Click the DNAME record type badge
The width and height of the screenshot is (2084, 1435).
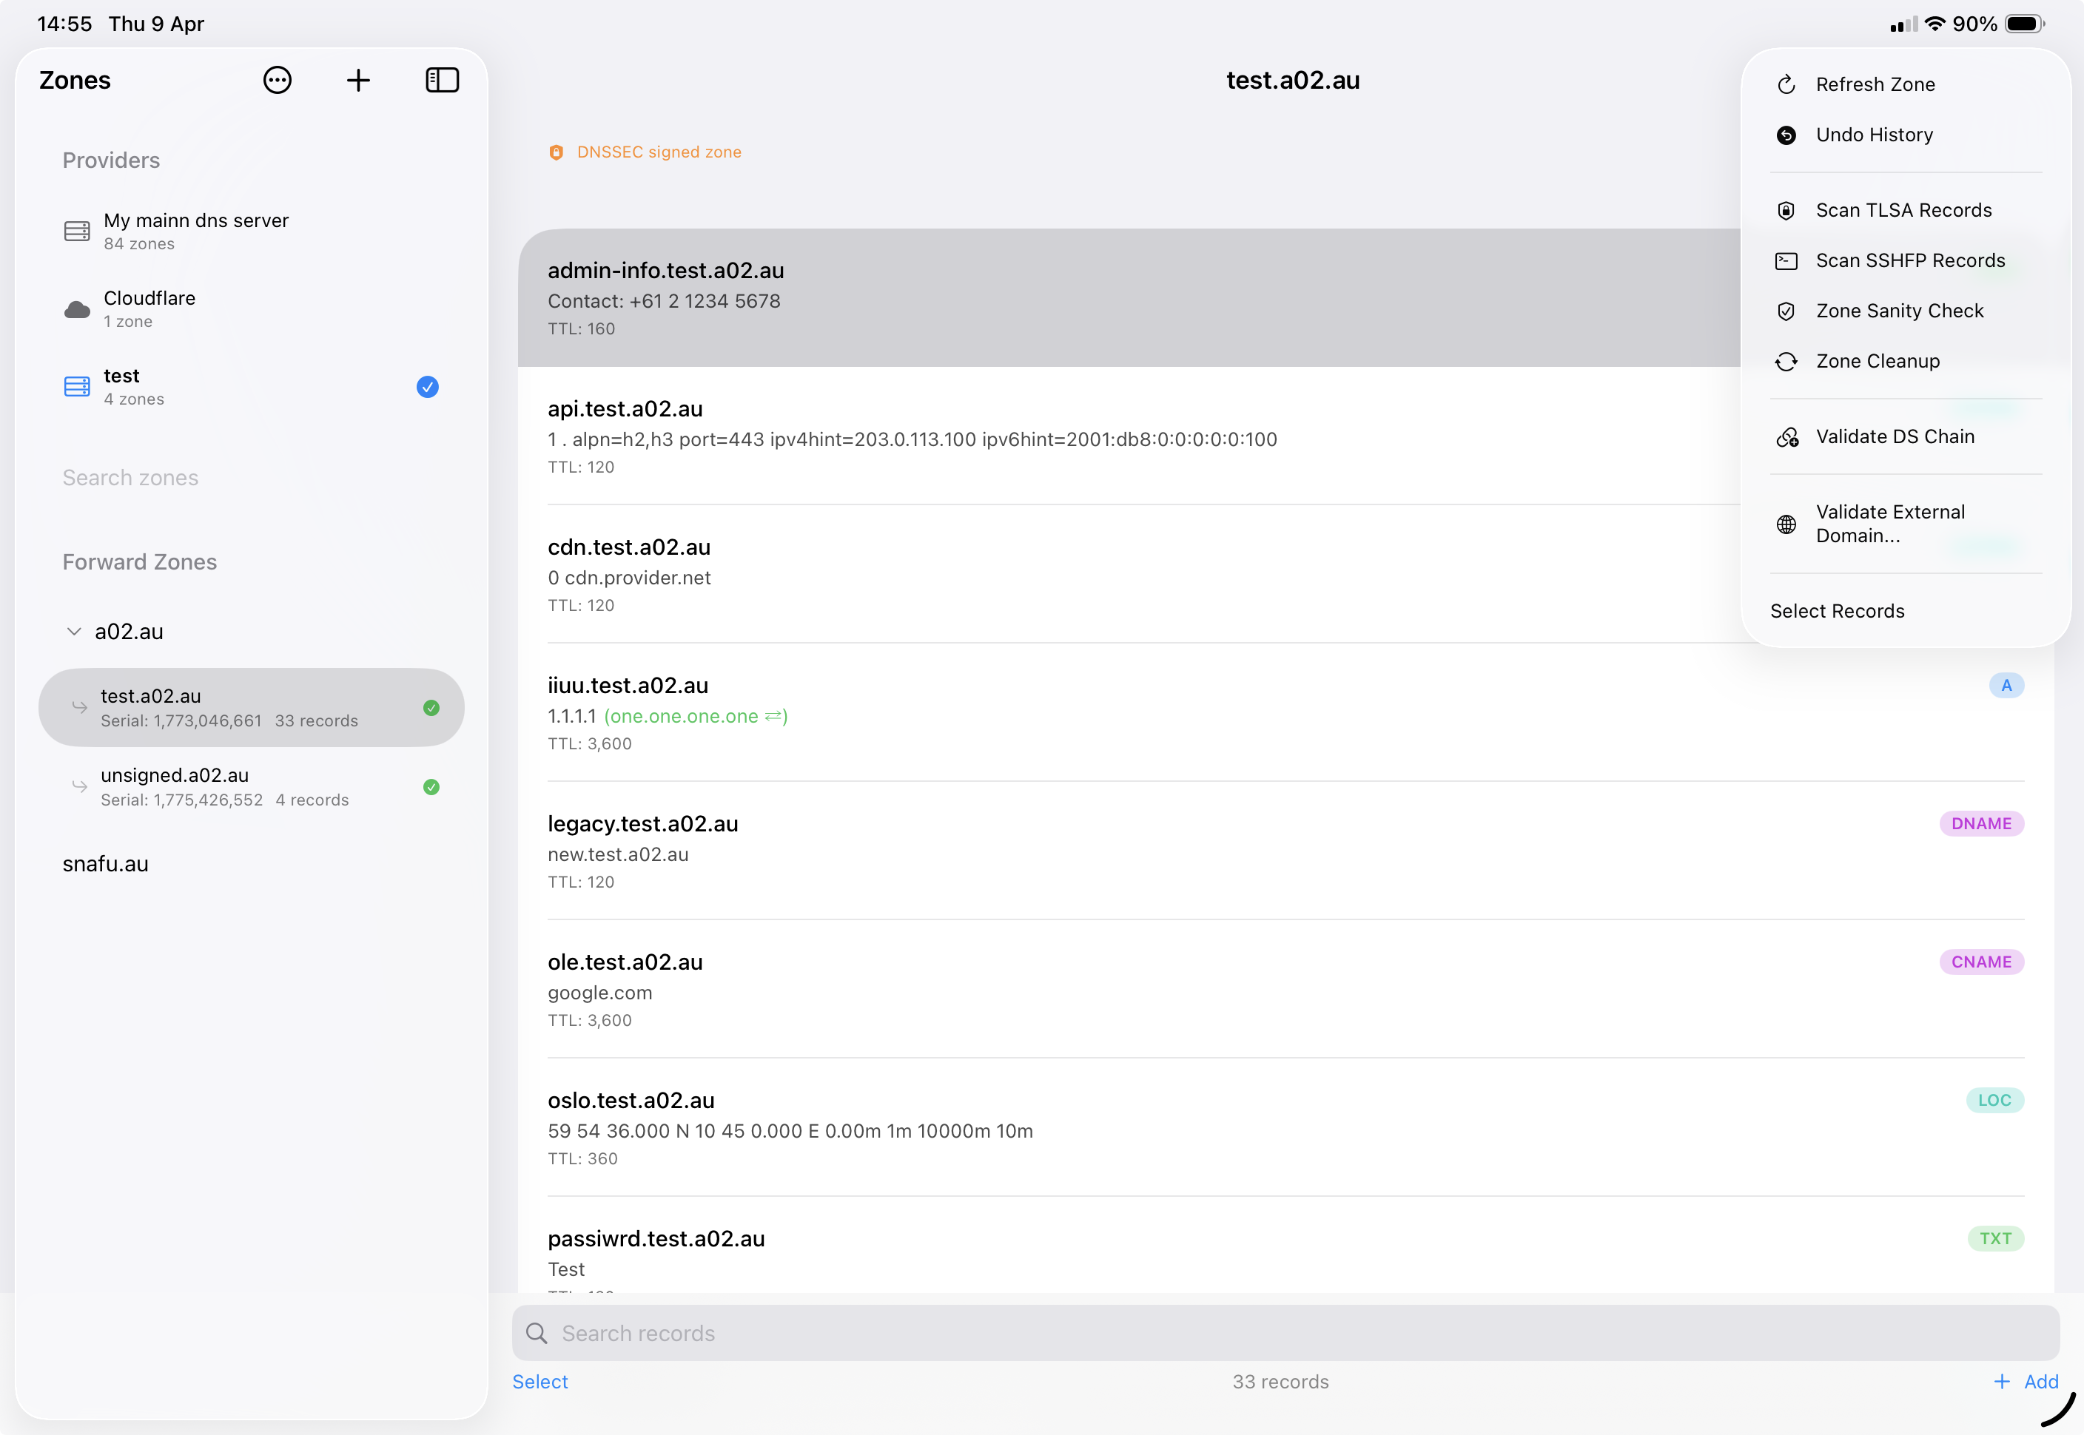pyautogui.click(x=1981, y=823)
